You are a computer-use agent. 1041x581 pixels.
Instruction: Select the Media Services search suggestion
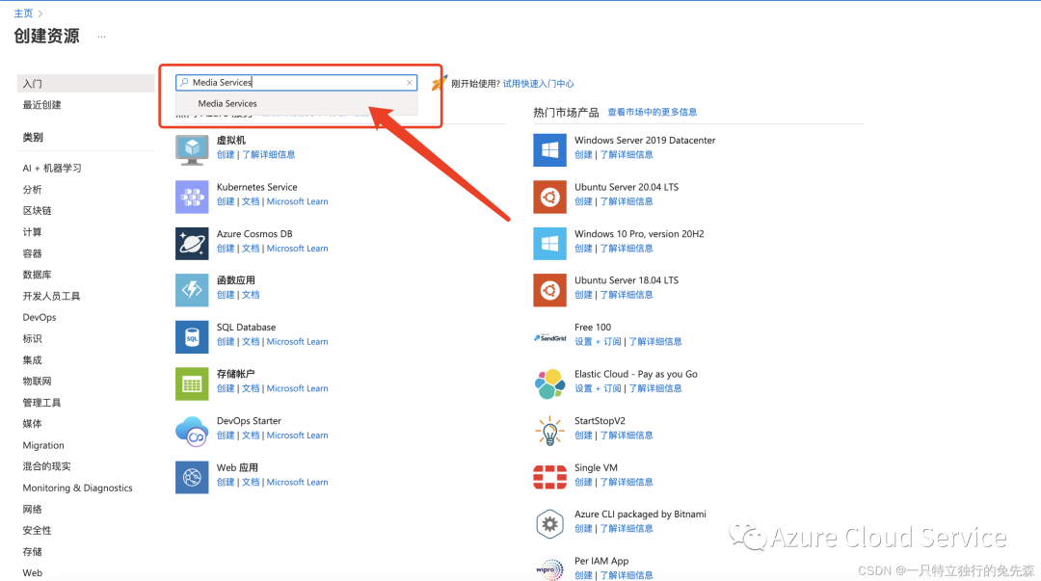(297, 104)
